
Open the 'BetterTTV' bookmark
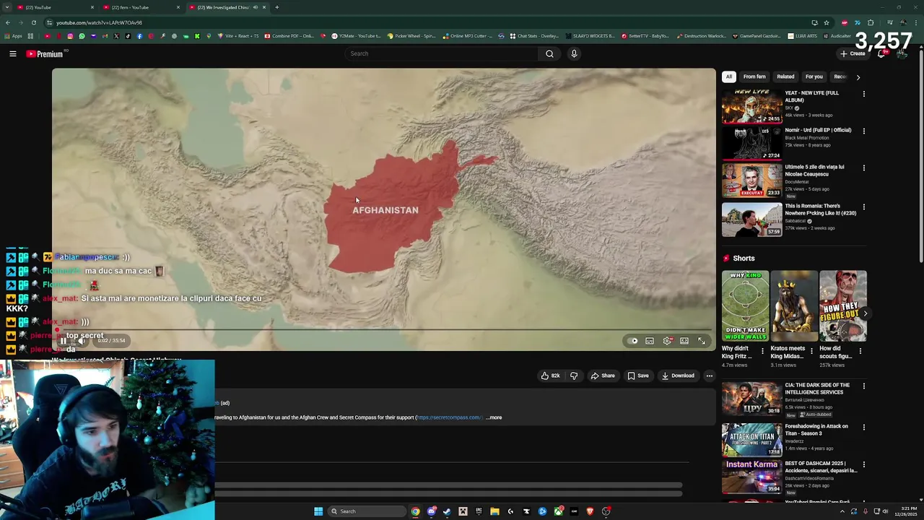tap(646, 36)
